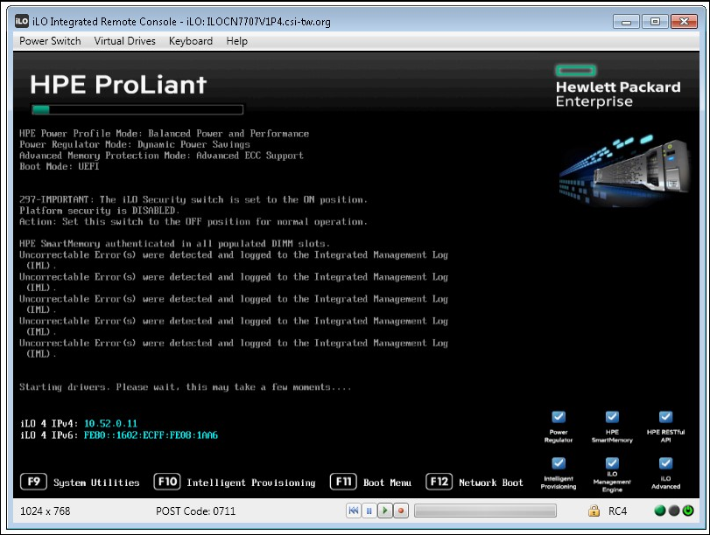The height and width of the screenshot is (535, 710).
Task: Start recording with the red record icon
Action: pyautogui.click(x=401, y=511)
